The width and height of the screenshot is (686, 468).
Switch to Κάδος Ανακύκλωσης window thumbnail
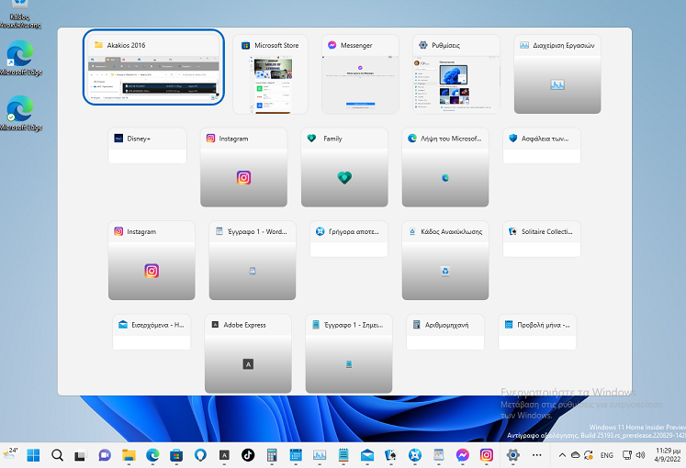point(445,261)
